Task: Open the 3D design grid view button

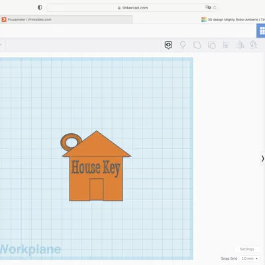Action: click(262, 31)
